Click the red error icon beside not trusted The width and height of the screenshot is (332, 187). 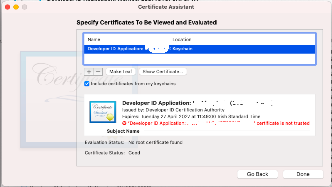coord(124,123)
